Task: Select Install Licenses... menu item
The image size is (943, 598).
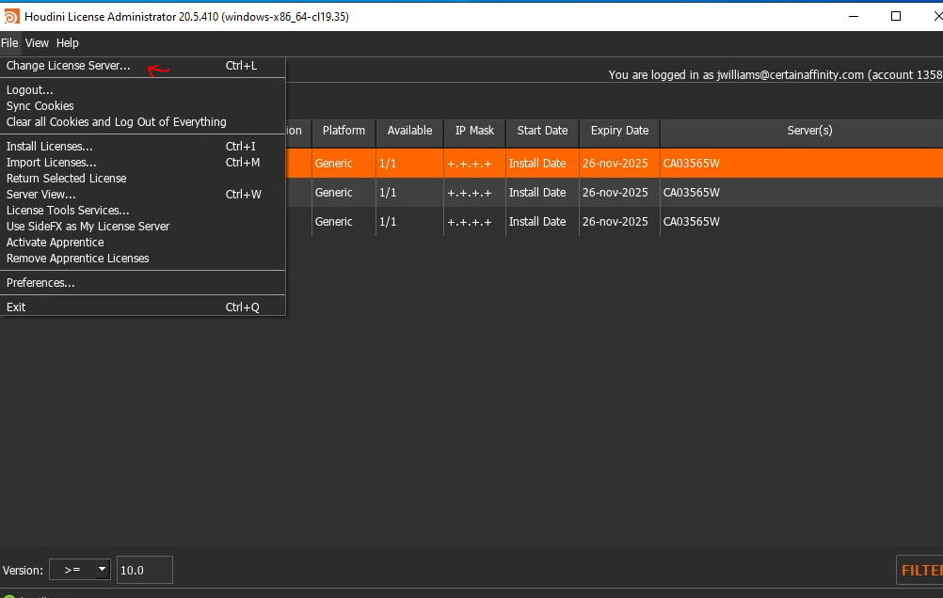Action: pyautogui.click(x=142, y=147)
